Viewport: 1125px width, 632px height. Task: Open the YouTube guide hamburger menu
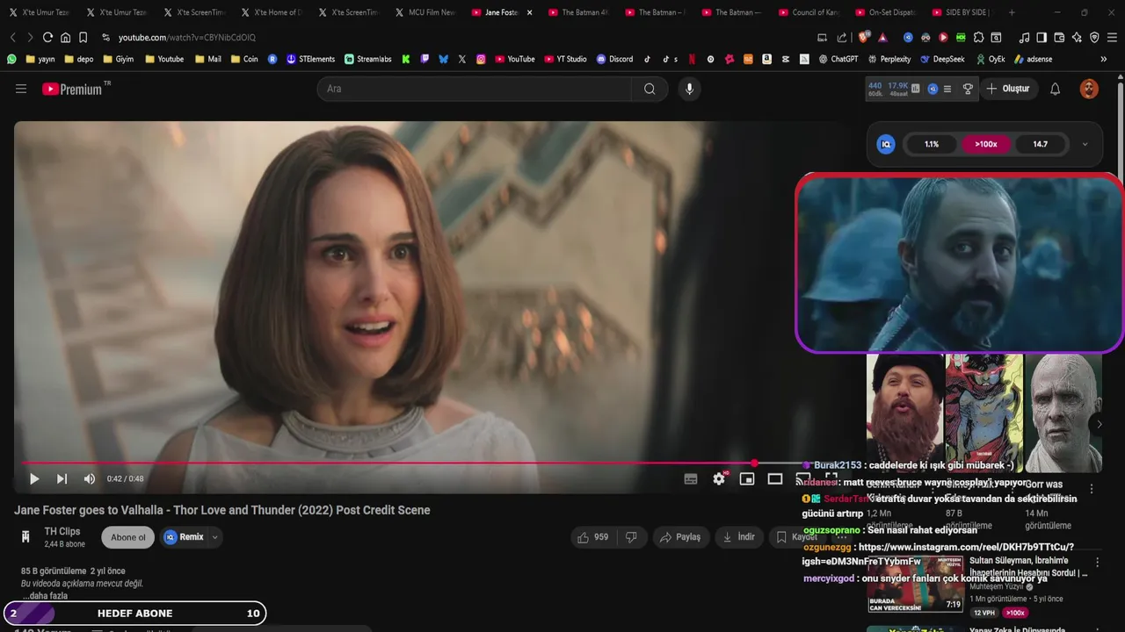coord(21,89)
